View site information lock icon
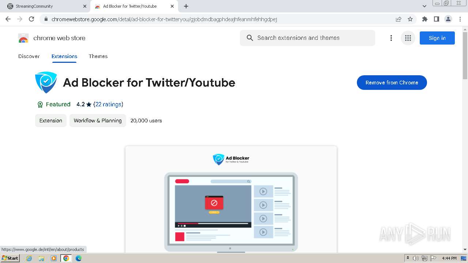468x263 pixels. coord(46,19)
